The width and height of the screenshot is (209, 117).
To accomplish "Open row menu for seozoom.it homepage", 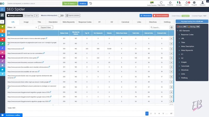I will pyautogui.click(x=171, y=49).
